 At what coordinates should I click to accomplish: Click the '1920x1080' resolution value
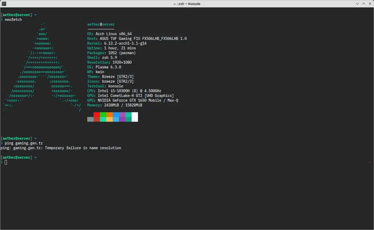point(122,62)
